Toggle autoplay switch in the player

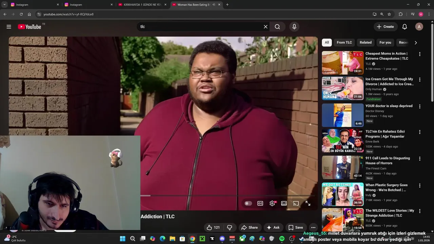(x=248, y=203)
